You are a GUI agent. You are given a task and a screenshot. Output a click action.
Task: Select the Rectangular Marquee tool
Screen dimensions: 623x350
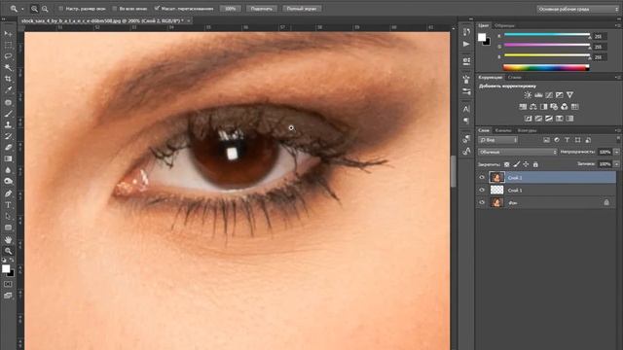(8, 46)
